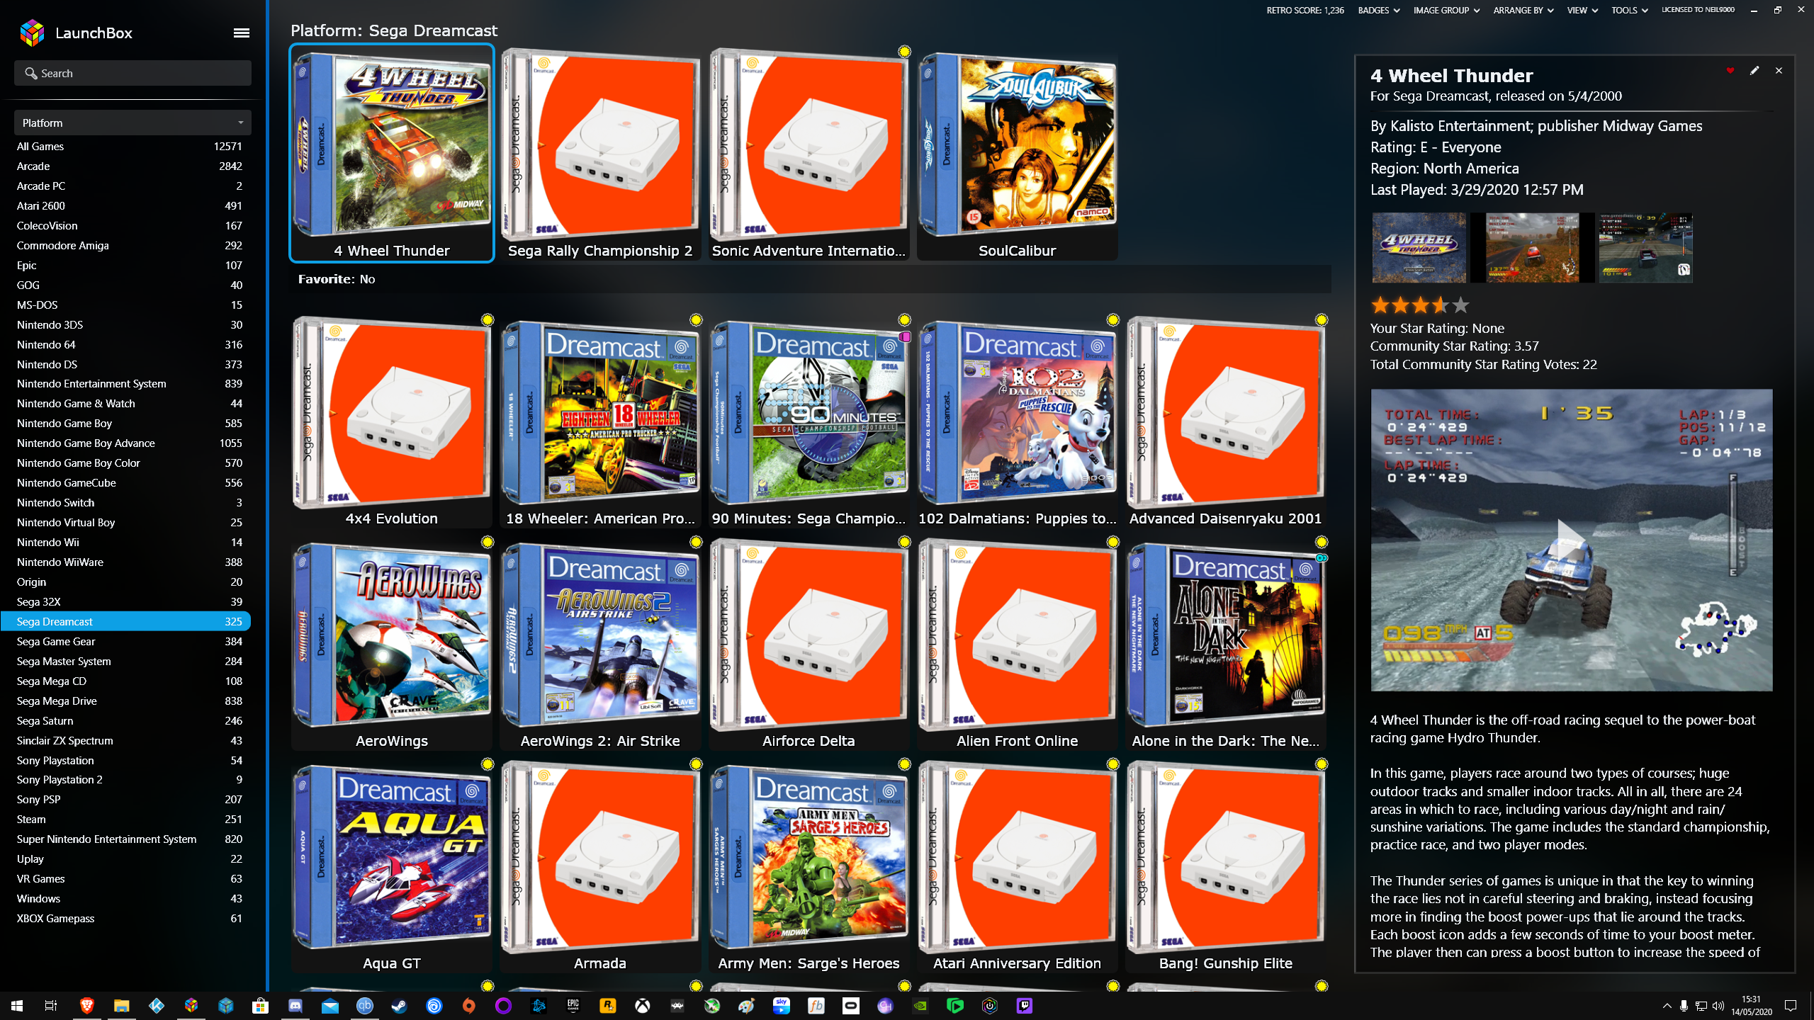Select AeroWings game box
Screen dimensions: 1814x1020
pos(392,643)
